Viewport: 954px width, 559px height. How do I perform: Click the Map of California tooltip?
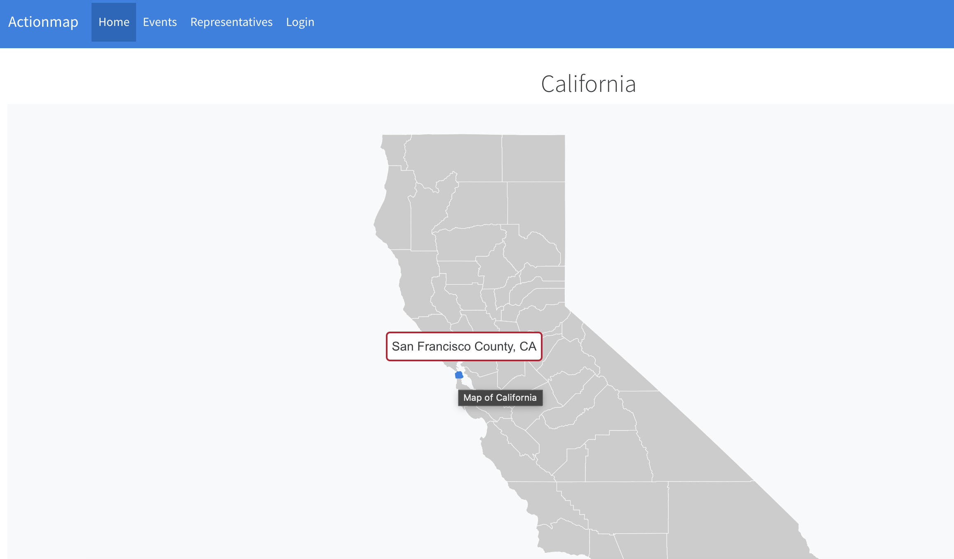pos(500,398)
